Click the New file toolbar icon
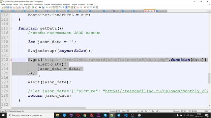This screenshot has width=211, height=118. pyautogui.click(x=2, y=7)
